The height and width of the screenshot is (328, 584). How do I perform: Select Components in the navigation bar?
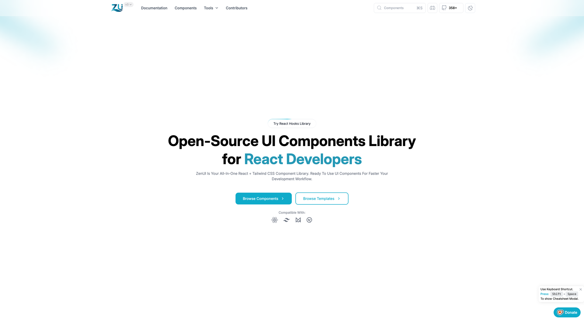[186, 8]
